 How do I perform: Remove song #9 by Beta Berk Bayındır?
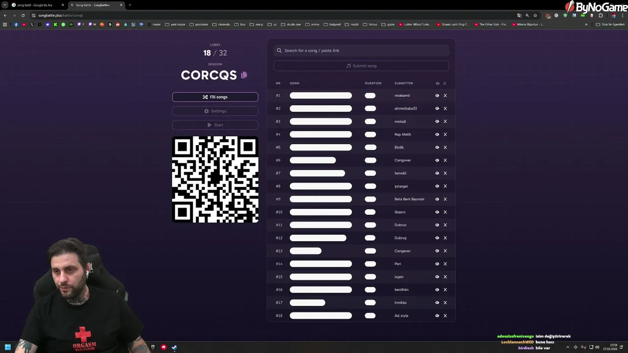click(x=445, y=199)
